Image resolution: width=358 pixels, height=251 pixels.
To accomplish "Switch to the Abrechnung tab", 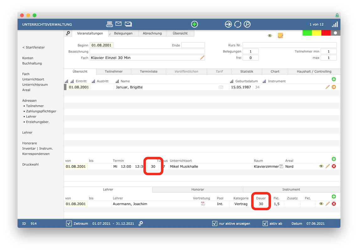I will coord(152,33).
